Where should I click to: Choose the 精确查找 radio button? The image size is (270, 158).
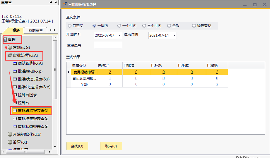click(x=194, y=26)
